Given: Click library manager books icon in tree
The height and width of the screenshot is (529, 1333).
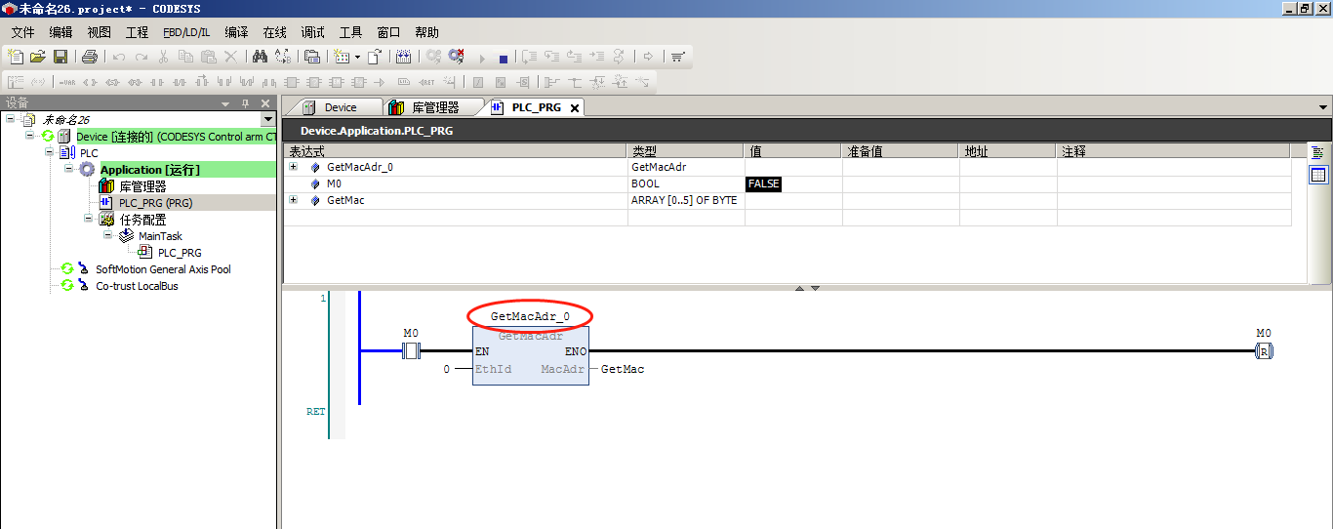Looking at the screenshot, I should [x=106, y=186].
